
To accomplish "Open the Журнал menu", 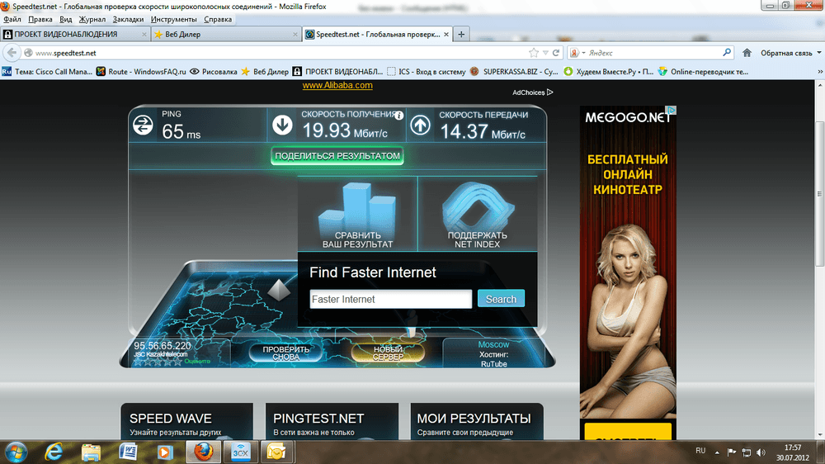I will pos(92,20).
